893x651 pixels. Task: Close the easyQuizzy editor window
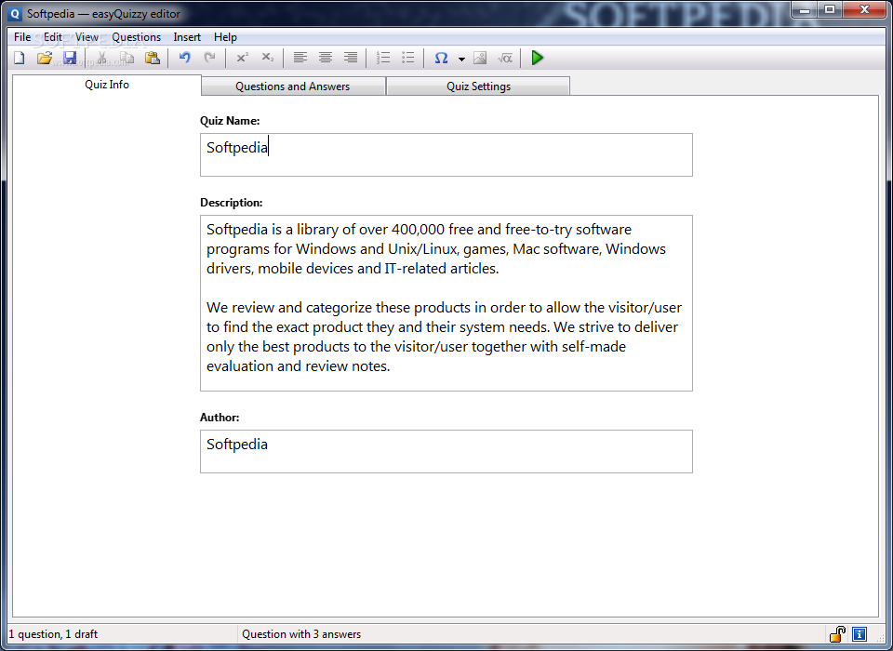(864, 9)
